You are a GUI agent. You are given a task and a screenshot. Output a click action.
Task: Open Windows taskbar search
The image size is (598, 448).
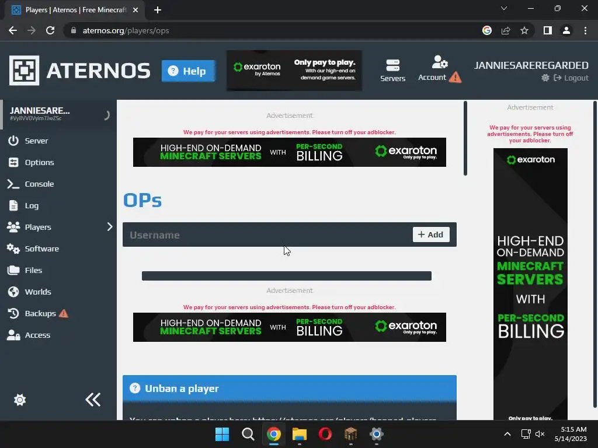[248, 434]
